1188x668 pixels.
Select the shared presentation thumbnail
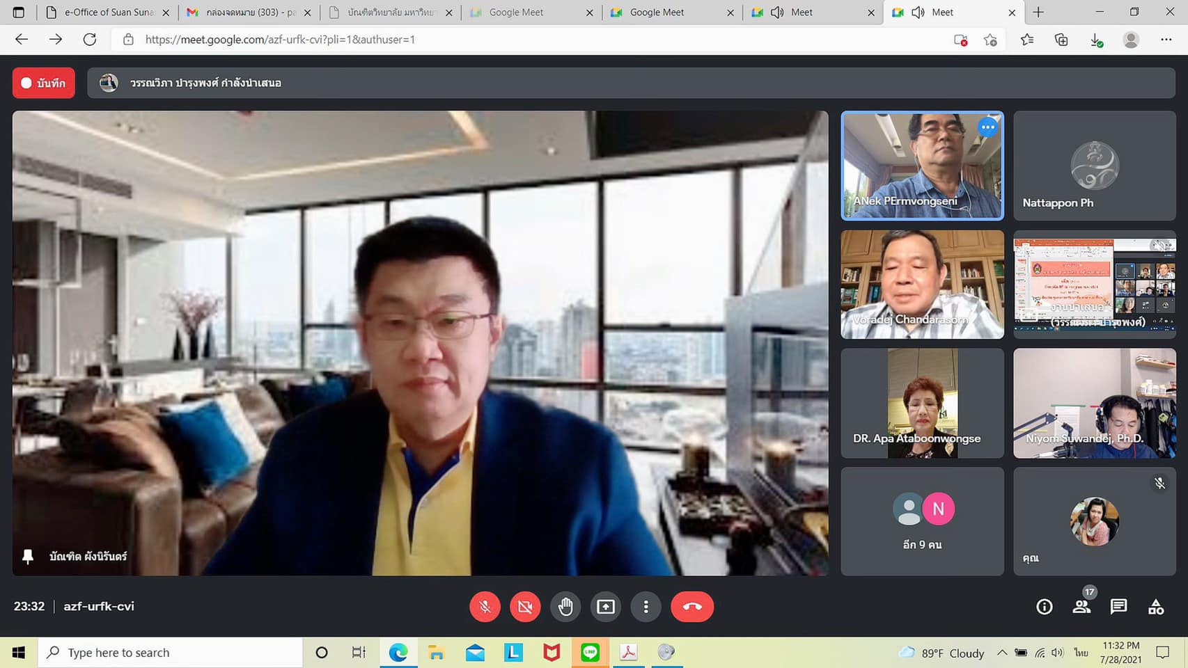[1094, 285]
